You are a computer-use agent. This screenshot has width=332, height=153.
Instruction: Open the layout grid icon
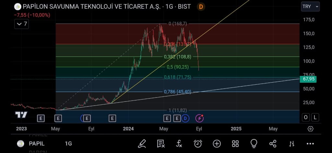click(x=235, y=144)
